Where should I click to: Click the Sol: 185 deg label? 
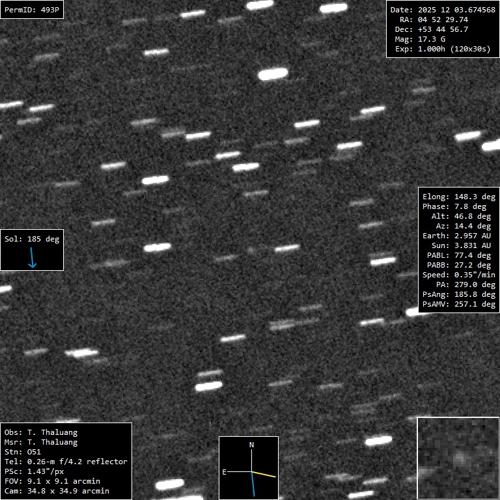coord(32,239)
